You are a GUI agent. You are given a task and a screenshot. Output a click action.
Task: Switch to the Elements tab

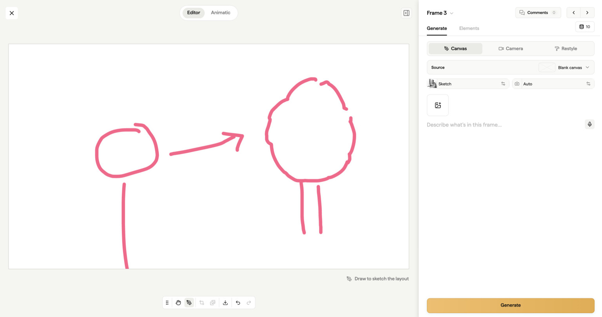tap(469, 28)
